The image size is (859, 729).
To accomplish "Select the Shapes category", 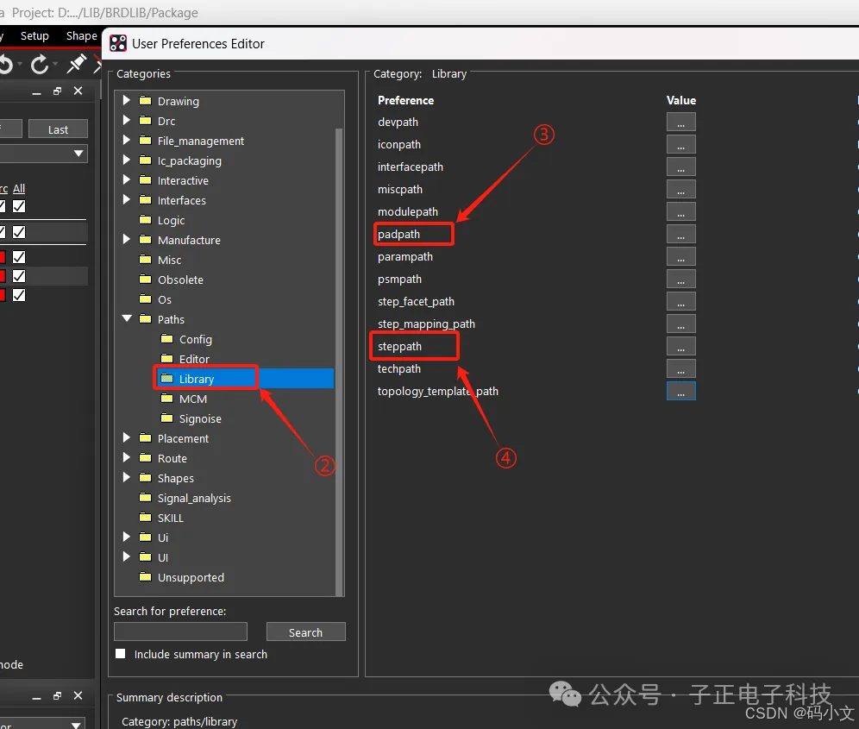I will (176, 478).
